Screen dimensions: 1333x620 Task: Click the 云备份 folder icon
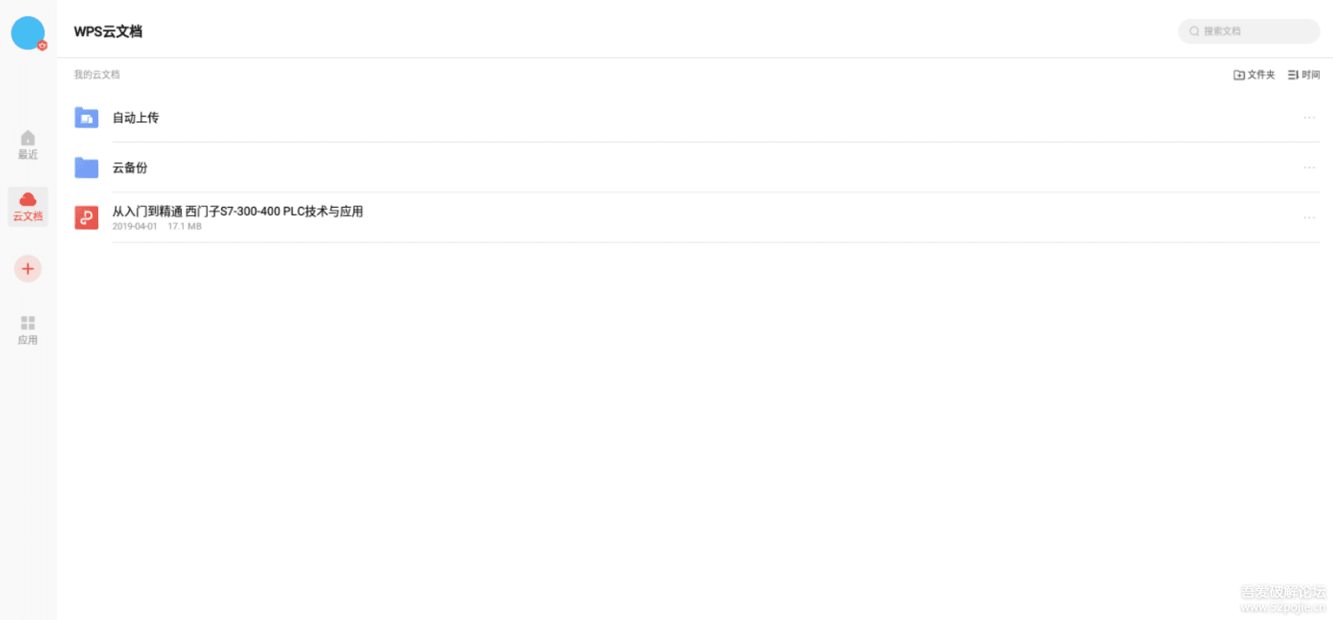point(86,168)
